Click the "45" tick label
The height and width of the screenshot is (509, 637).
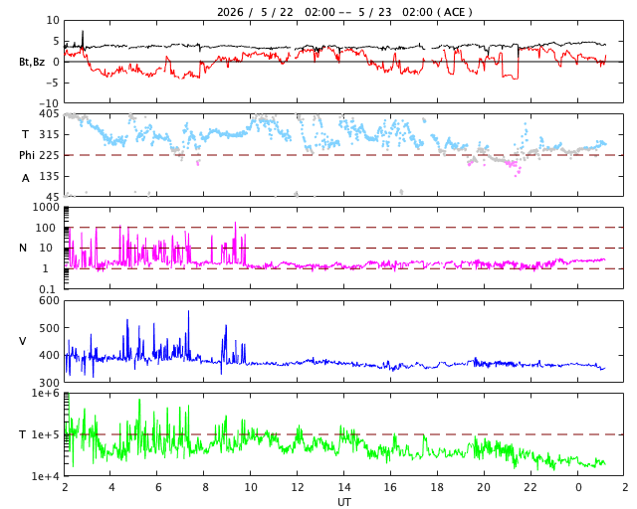coord(53,197)
